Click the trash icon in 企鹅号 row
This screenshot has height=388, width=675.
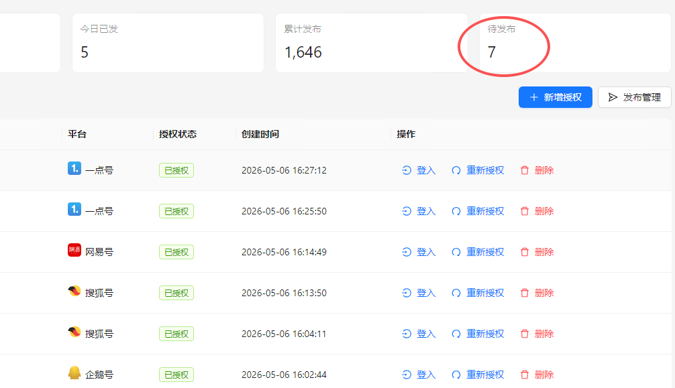[x=524, y=375]
